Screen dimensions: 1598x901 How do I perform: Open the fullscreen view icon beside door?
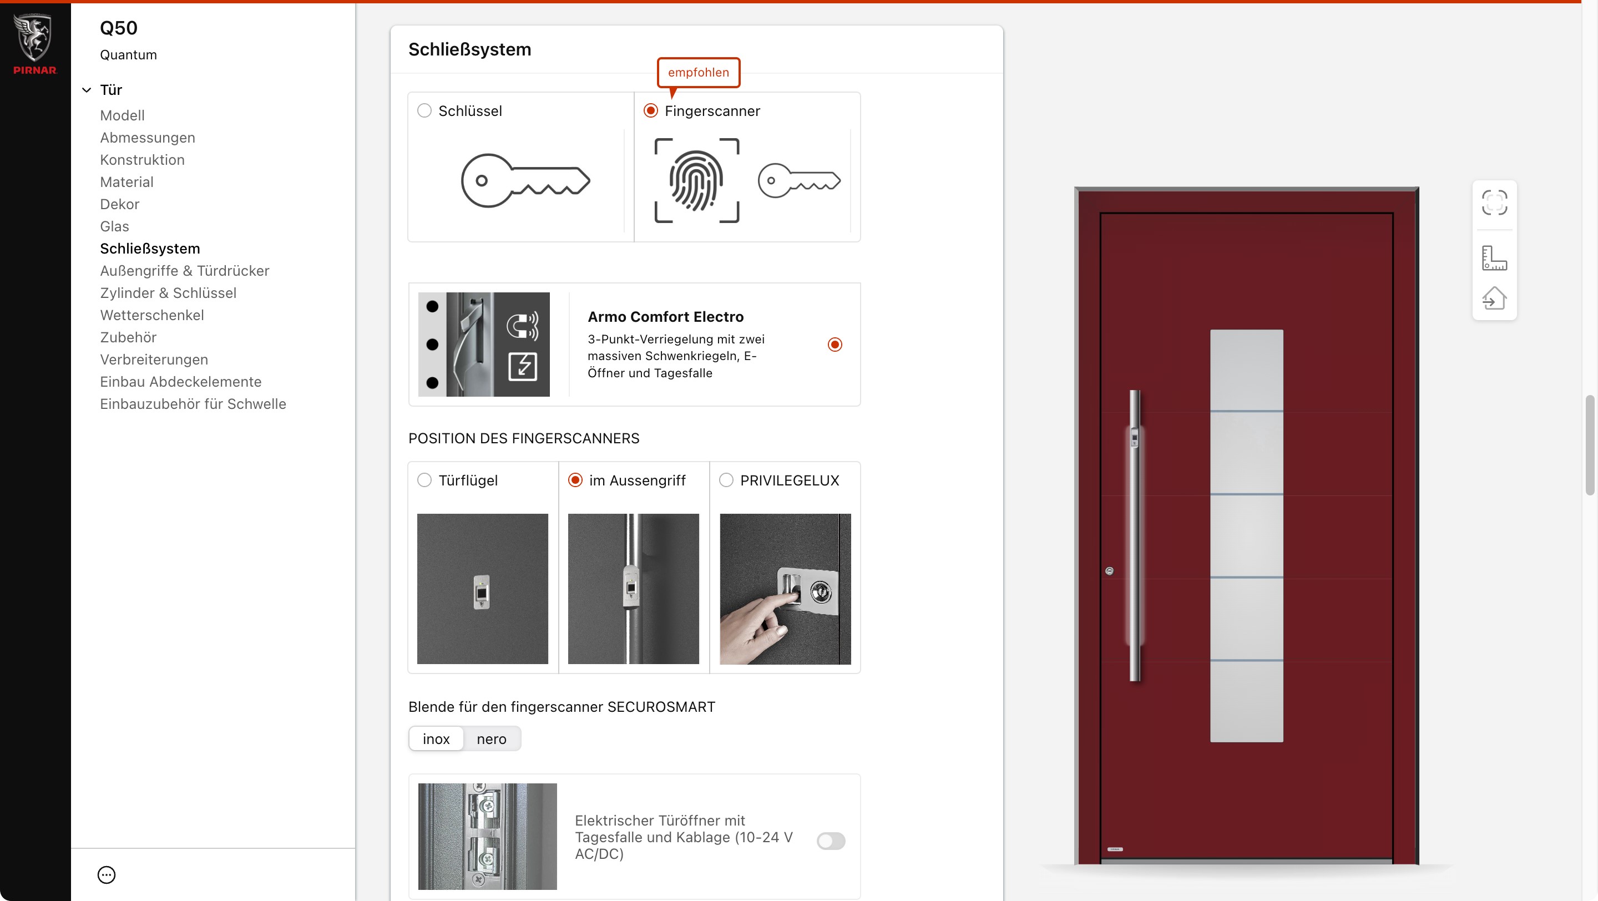point(1494,203)
